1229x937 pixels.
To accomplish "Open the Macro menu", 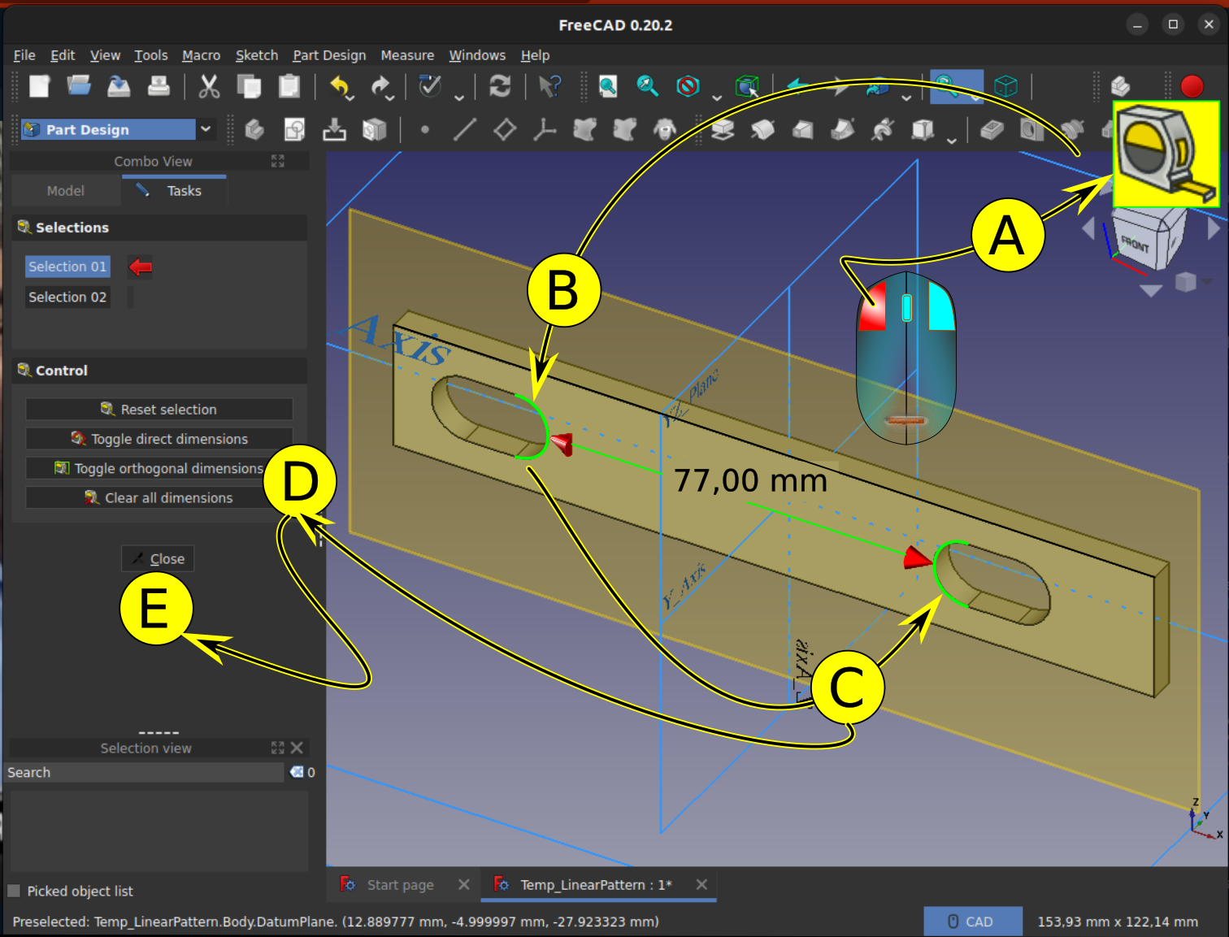I will pyautogui.click(x=201, y=55).
